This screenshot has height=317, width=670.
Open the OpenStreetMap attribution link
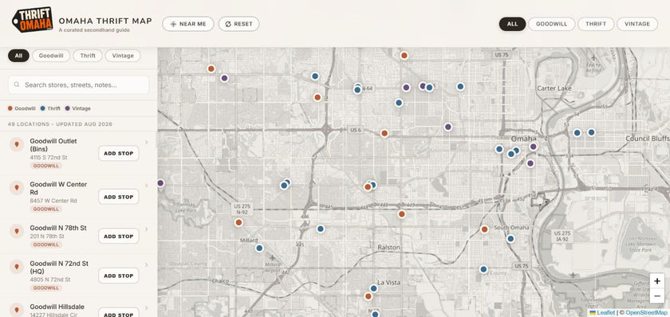tap(647, 313)
